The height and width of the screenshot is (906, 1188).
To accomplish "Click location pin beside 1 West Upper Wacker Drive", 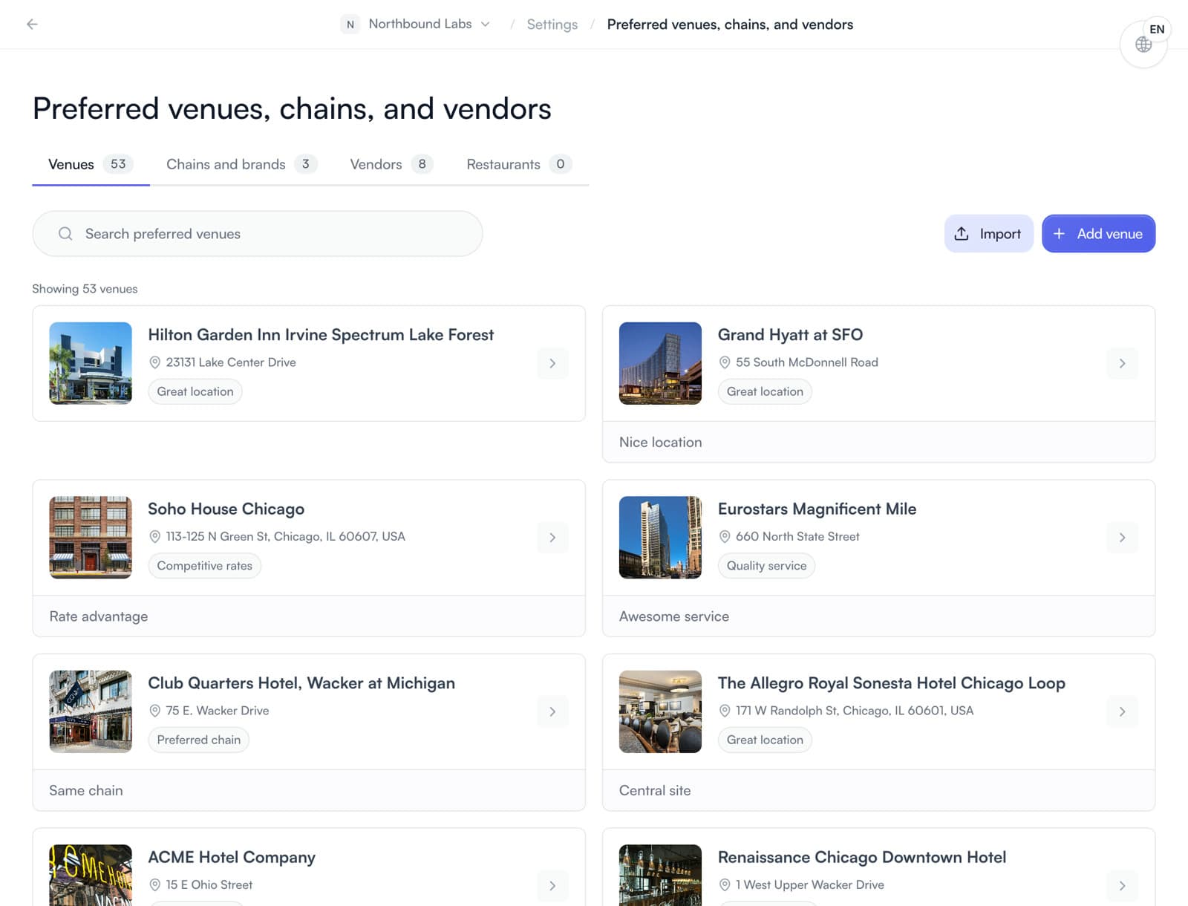I will pyautogui.click(x=725, y=884).
